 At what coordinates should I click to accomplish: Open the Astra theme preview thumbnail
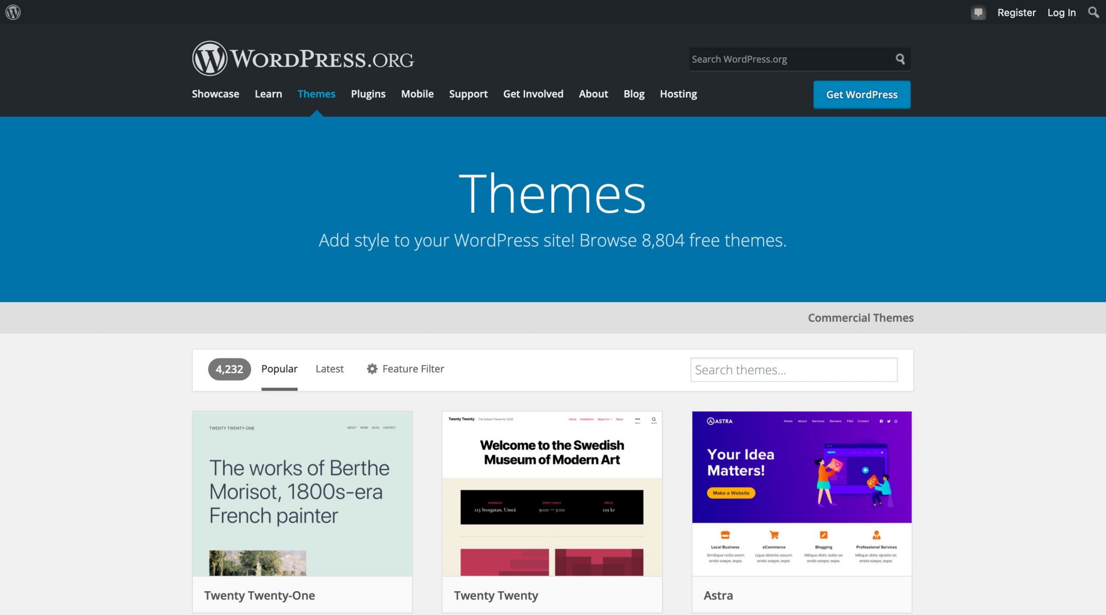click(x=802, y=494)
